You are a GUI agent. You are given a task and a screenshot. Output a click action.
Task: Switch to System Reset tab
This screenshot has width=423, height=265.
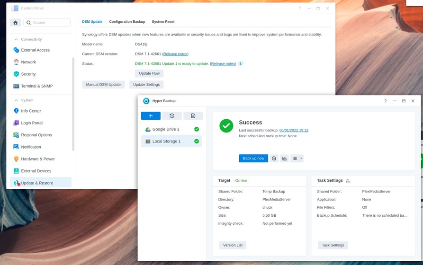[x=163, y=22]
